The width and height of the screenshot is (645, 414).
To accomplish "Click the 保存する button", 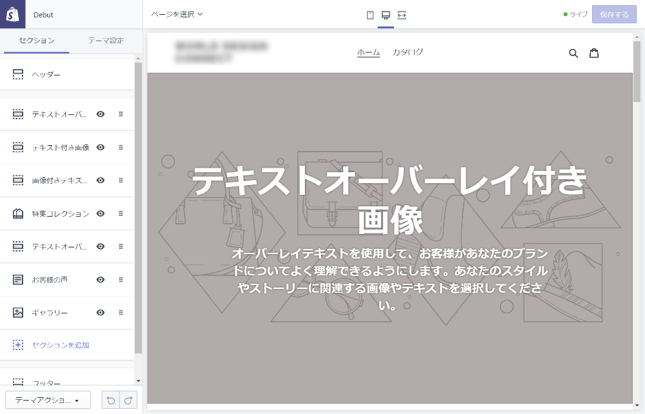I will coord(614,14).
